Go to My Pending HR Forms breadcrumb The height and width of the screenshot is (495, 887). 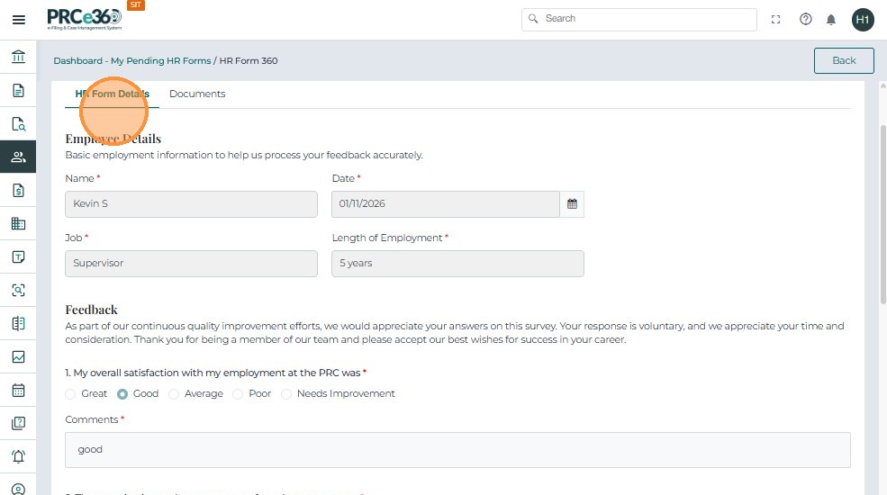click(160, 61)
